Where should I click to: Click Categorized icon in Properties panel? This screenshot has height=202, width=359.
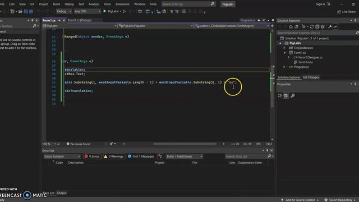click(x=280, y=96)
